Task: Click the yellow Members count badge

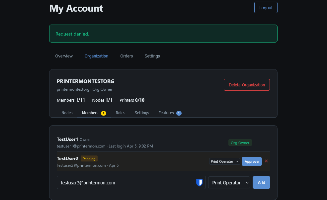Action: [x=103, y=113]
